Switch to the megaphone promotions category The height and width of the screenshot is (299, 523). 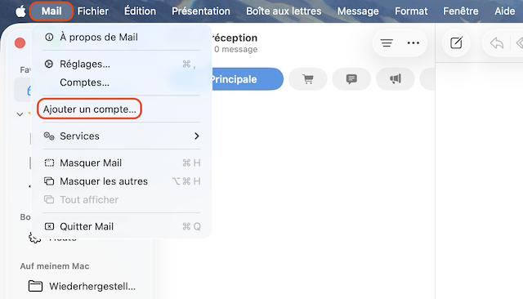tap(396, 79)
